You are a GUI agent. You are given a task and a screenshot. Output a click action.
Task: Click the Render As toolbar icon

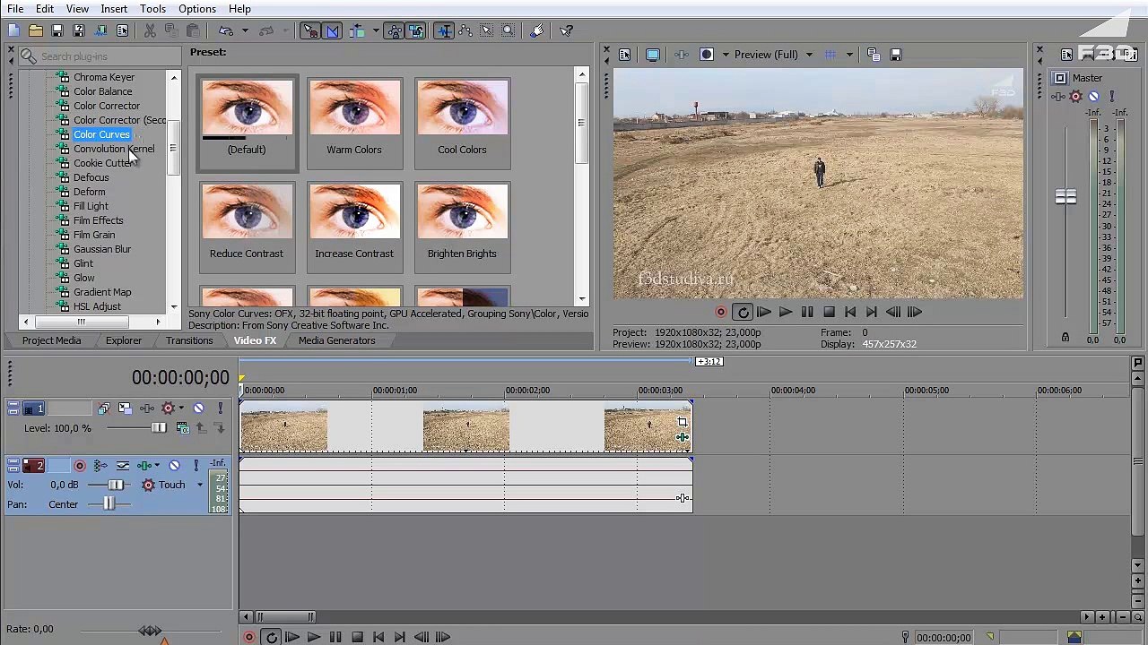point(100,30)
